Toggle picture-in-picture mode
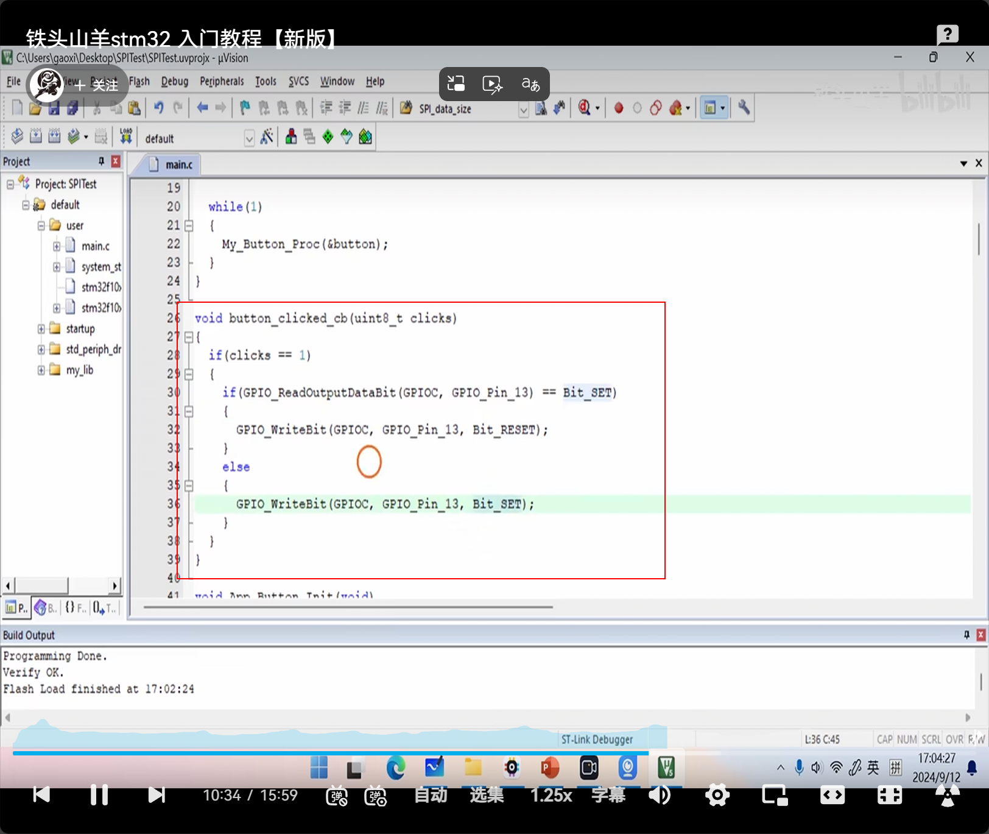Viewport: 989px width, 834px height. coord(775,795)
